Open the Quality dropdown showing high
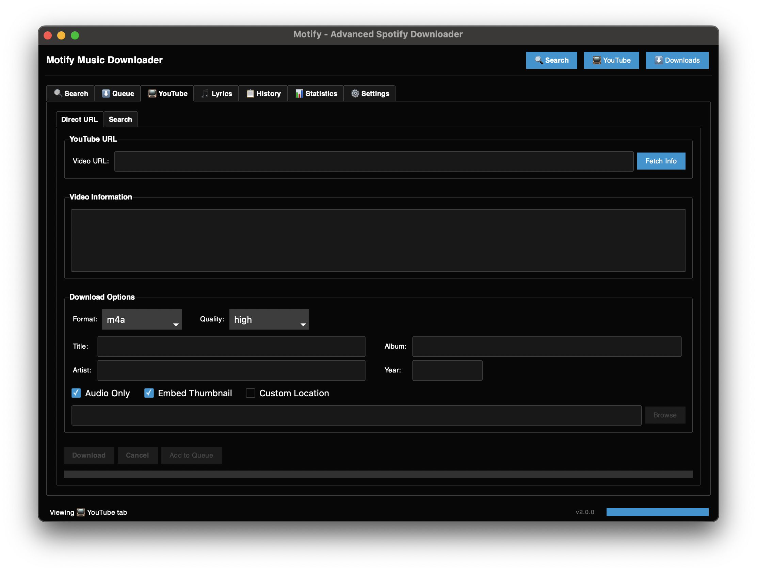757x572 pixels. (x=269, y=319)
